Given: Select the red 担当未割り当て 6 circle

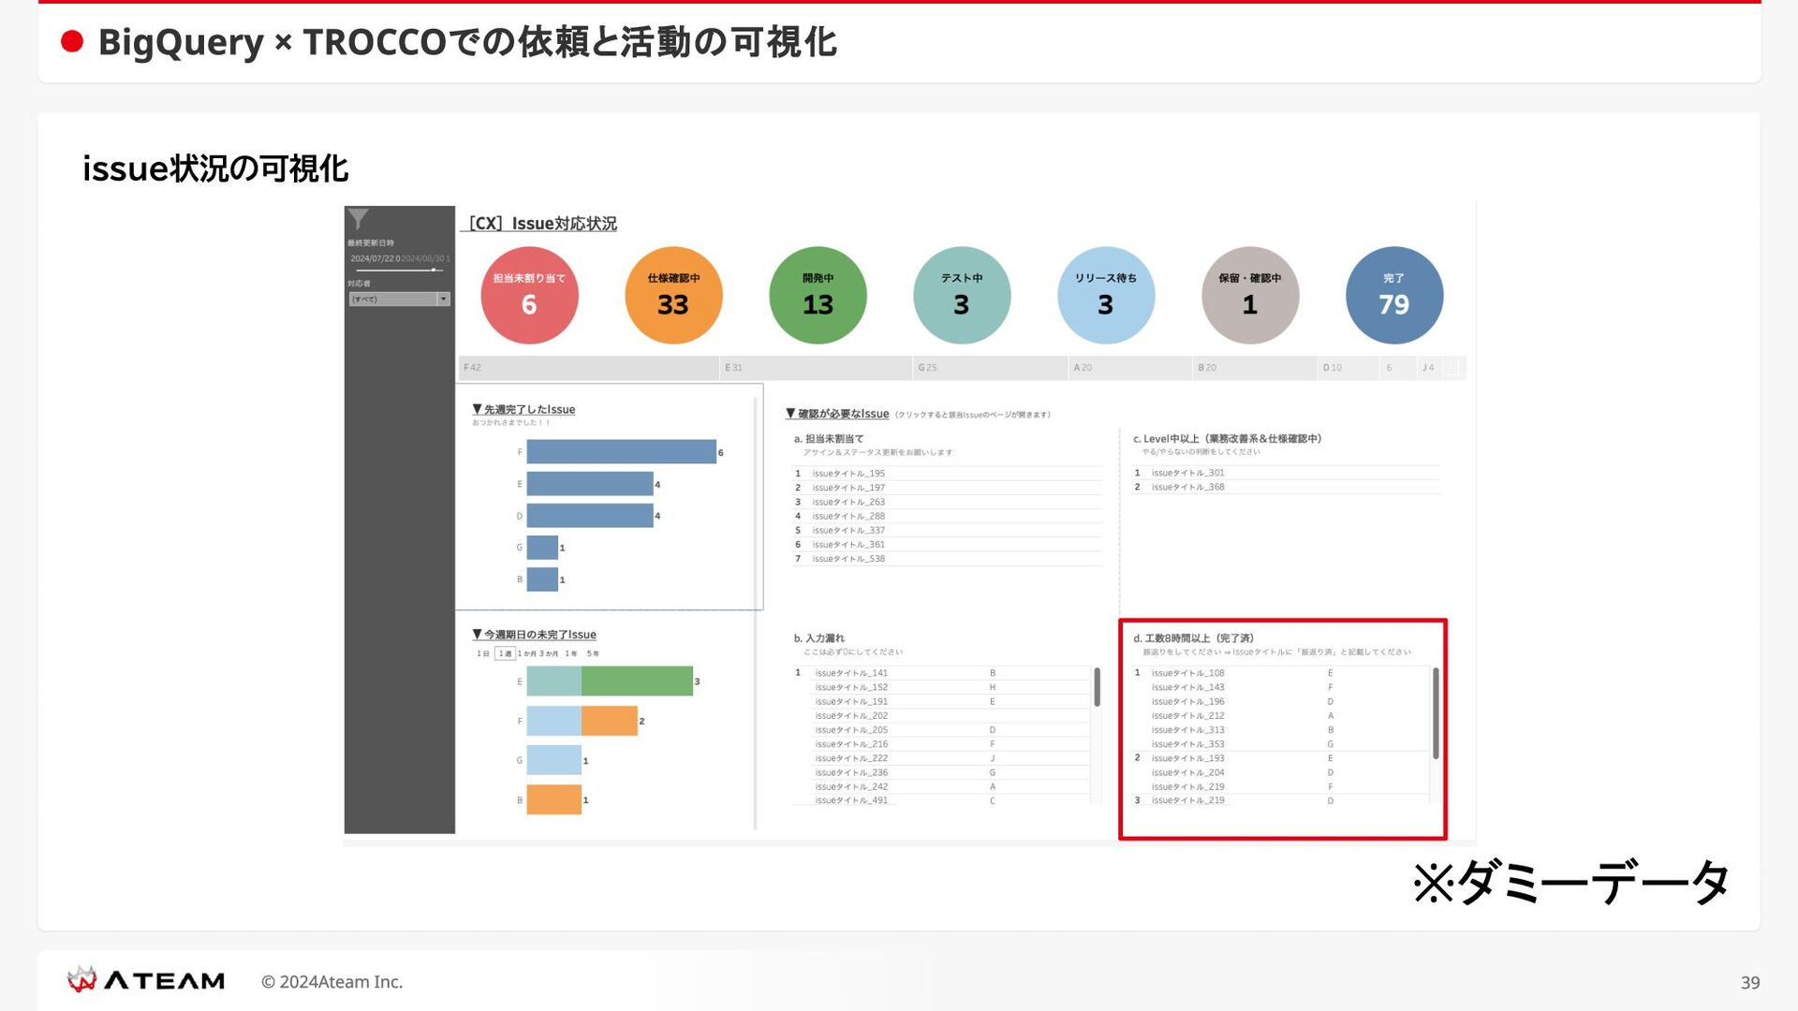Looking at the screenshot, I should point(529,295).
